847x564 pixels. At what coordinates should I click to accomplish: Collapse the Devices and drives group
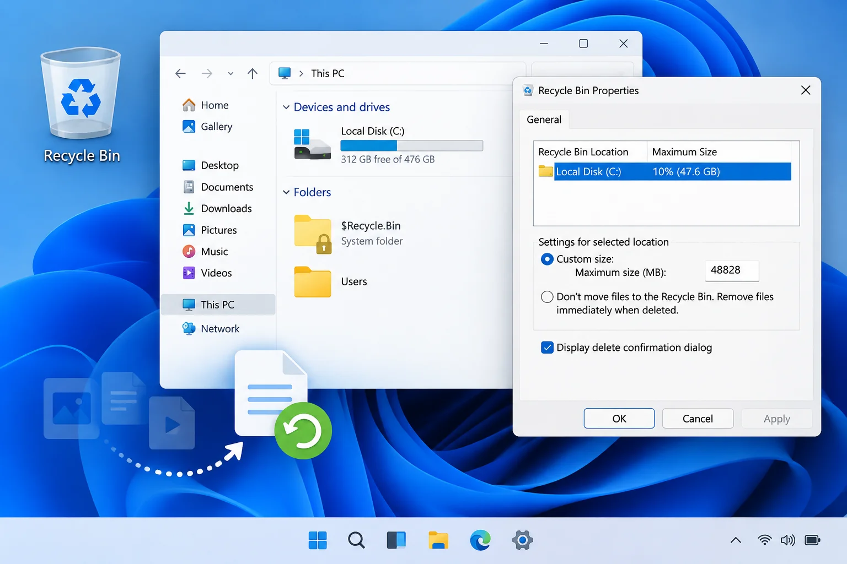[x=286, y=107]
